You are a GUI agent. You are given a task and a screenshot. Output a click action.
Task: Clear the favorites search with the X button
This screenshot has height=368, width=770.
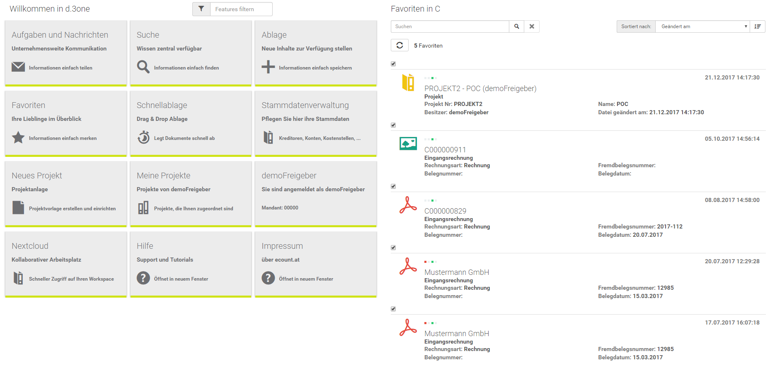pos(532,26)
